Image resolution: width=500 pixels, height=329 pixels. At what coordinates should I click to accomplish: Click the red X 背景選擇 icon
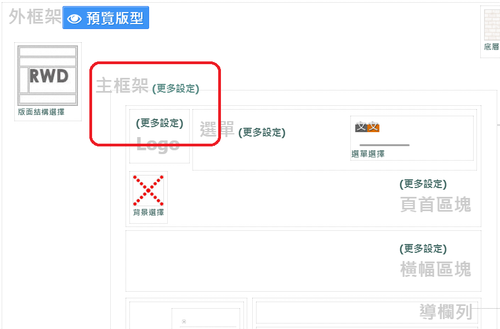[x=148, y=190]
